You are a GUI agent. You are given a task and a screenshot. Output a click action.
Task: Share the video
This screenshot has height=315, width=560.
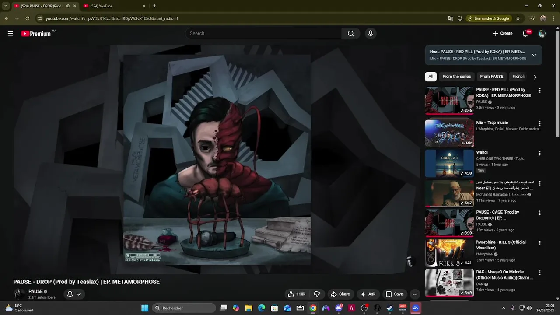(x=340, y=294)
